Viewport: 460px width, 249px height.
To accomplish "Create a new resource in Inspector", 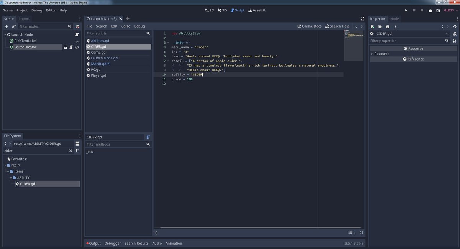I will point(372,26).
